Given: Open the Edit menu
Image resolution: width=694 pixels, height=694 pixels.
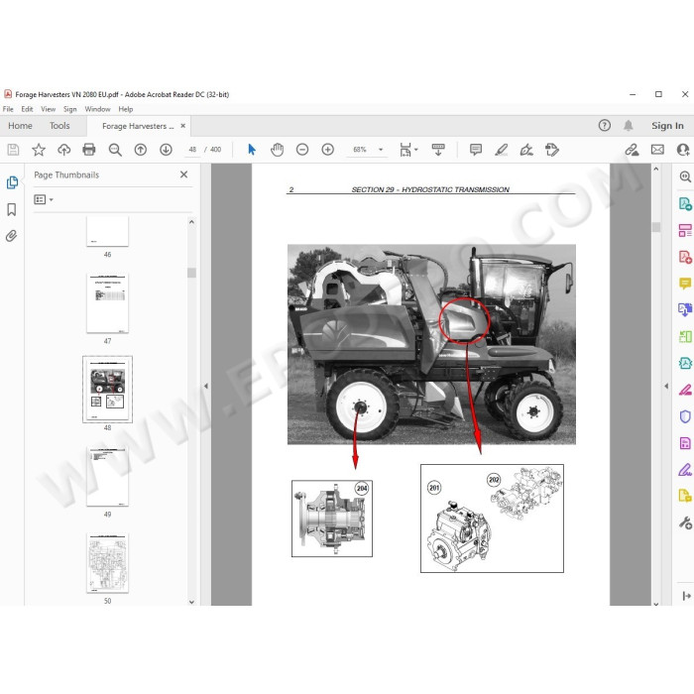Looking at the screenshot, I should [27, 109].
